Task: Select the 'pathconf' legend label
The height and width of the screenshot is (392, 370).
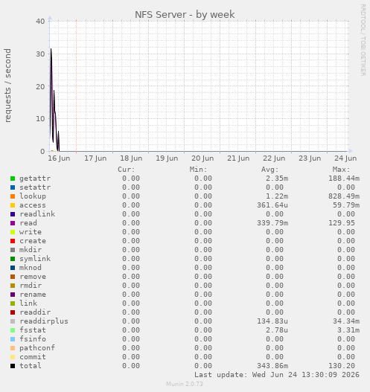Action: pos(37,348)
